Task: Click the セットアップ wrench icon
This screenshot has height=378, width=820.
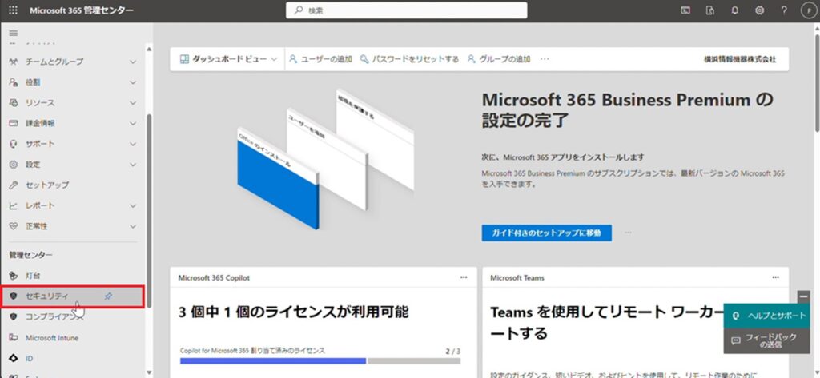Action: pyautogui.click(x=14, y=185)
